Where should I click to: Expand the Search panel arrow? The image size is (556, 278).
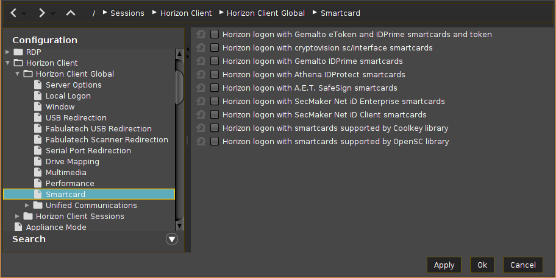(x=172, y=239)
